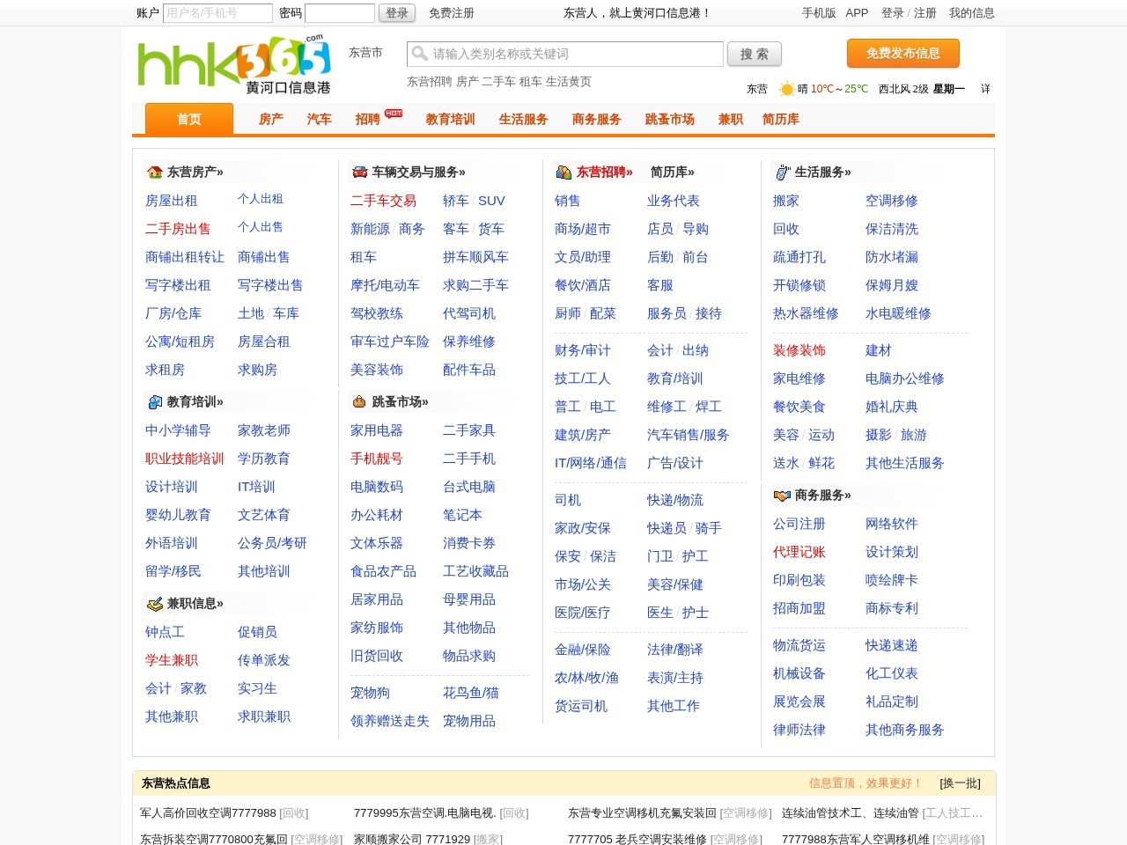Open the 公司注册 category

pos(799,524)
